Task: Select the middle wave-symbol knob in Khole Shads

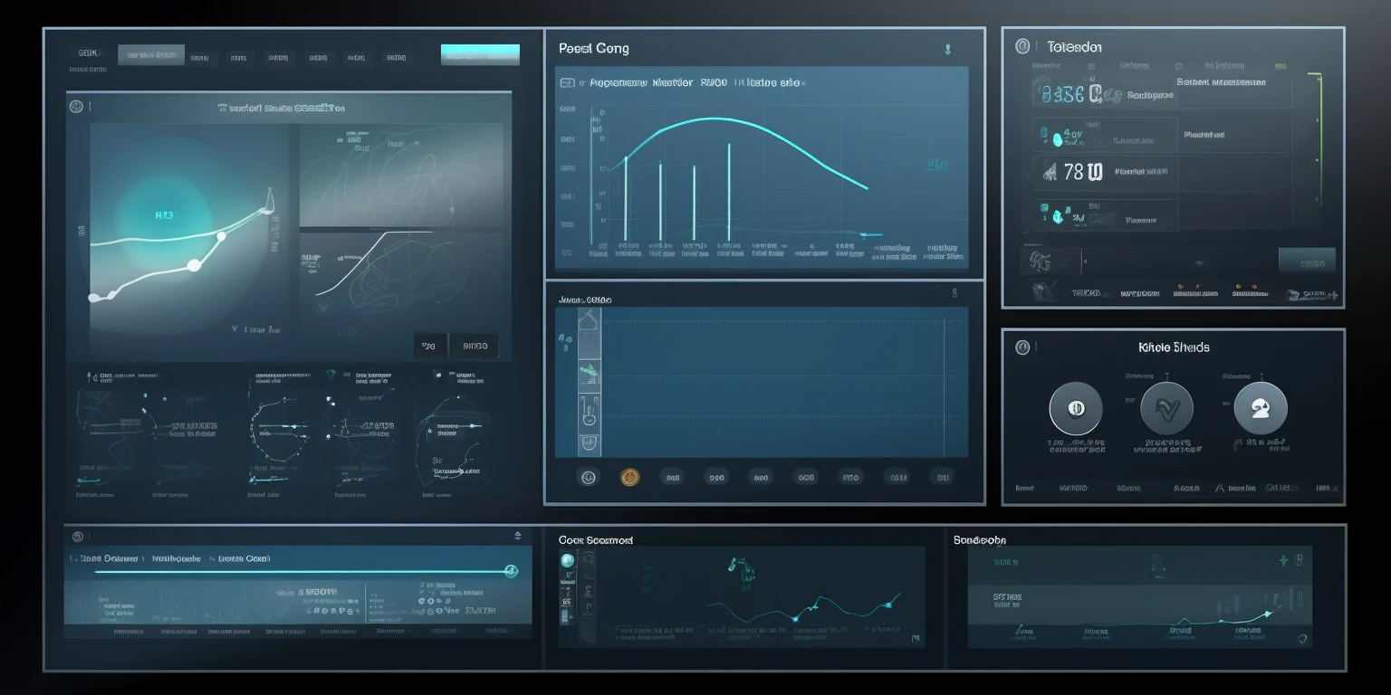Action: point(1166,408)
